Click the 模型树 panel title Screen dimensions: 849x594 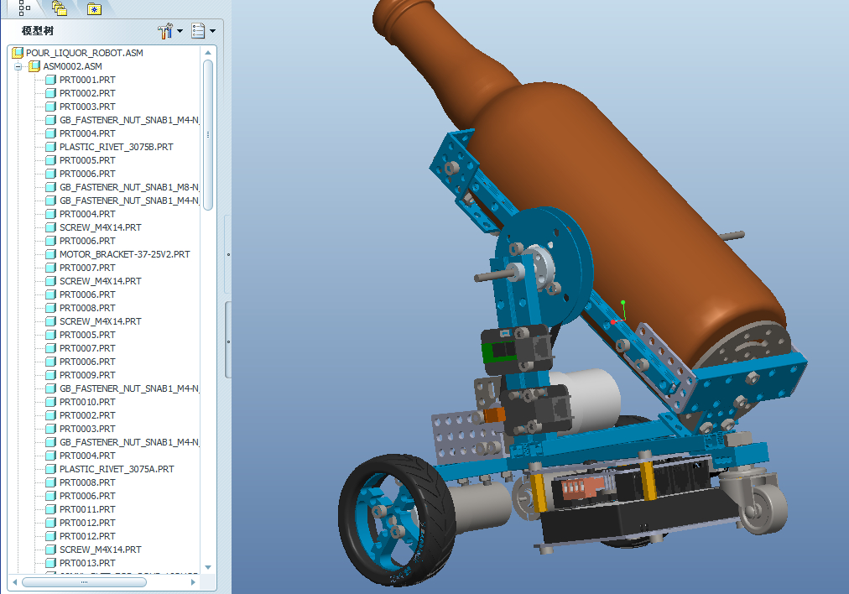[x=38, y=31]
